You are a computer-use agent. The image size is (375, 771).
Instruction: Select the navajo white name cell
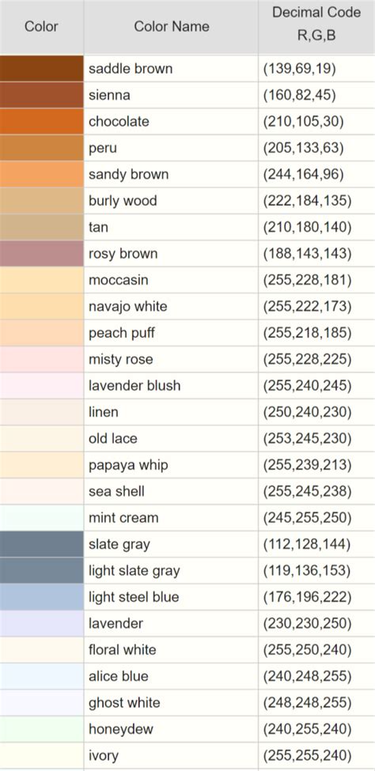[171, 306]
